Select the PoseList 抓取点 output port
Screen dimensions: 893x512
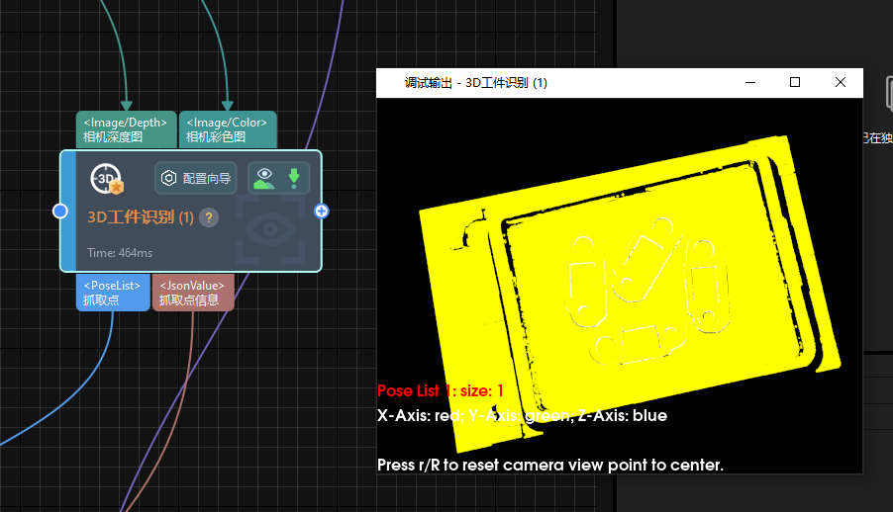coord(113,293)
